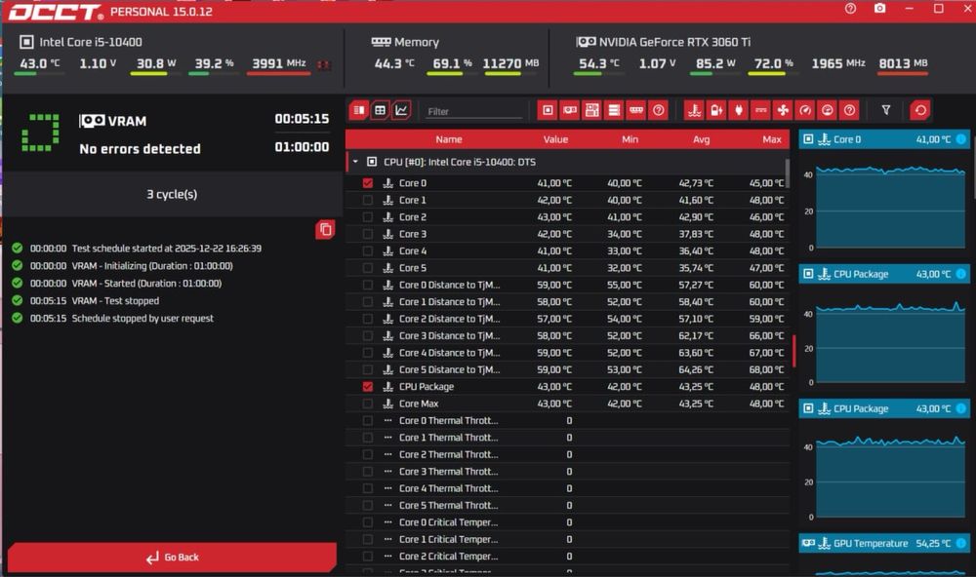Image resolution: width=976 pixels, height=577 pixels.
Task: Toggle the power plug filter icon
Action: click(739, 111)
